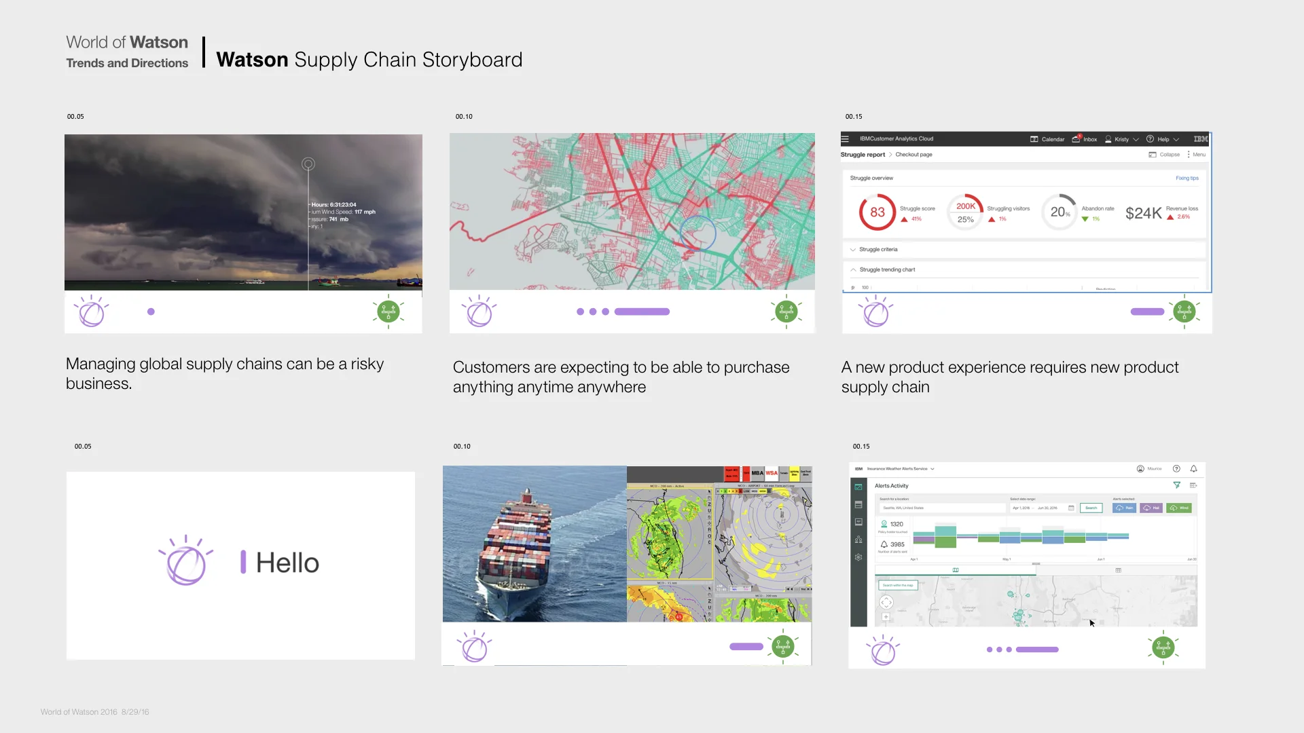Image resolution: width=1304 pixels, height=733 pixels.
Task: Switch to the table view tab
Action: point(1118,570)
